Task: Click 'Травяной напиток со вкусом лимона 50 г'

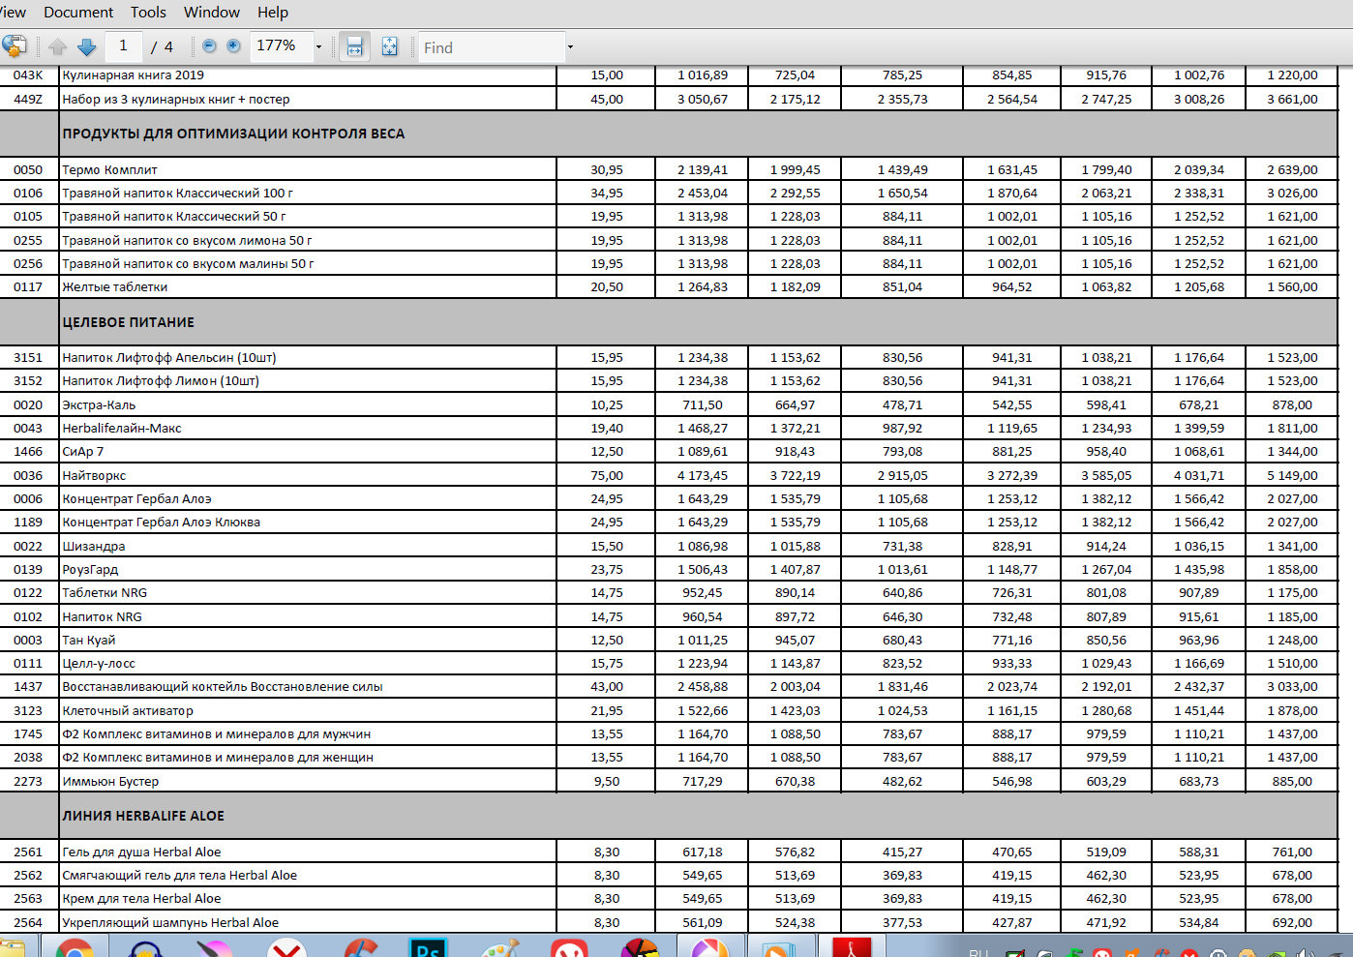Action: point(187,240)
